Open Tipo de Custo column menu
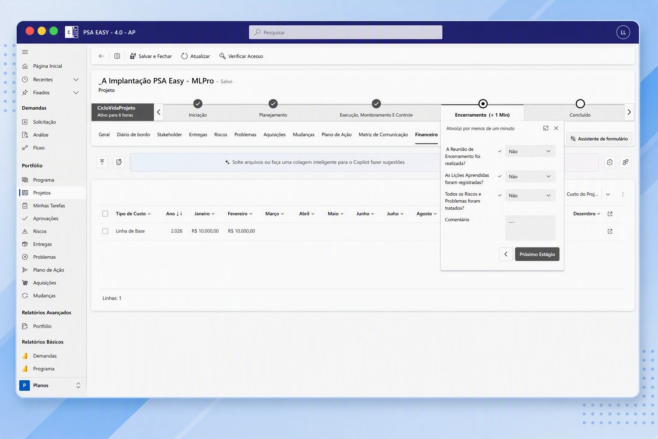Screen dimensions: 658x439 [x=133, y=213]
